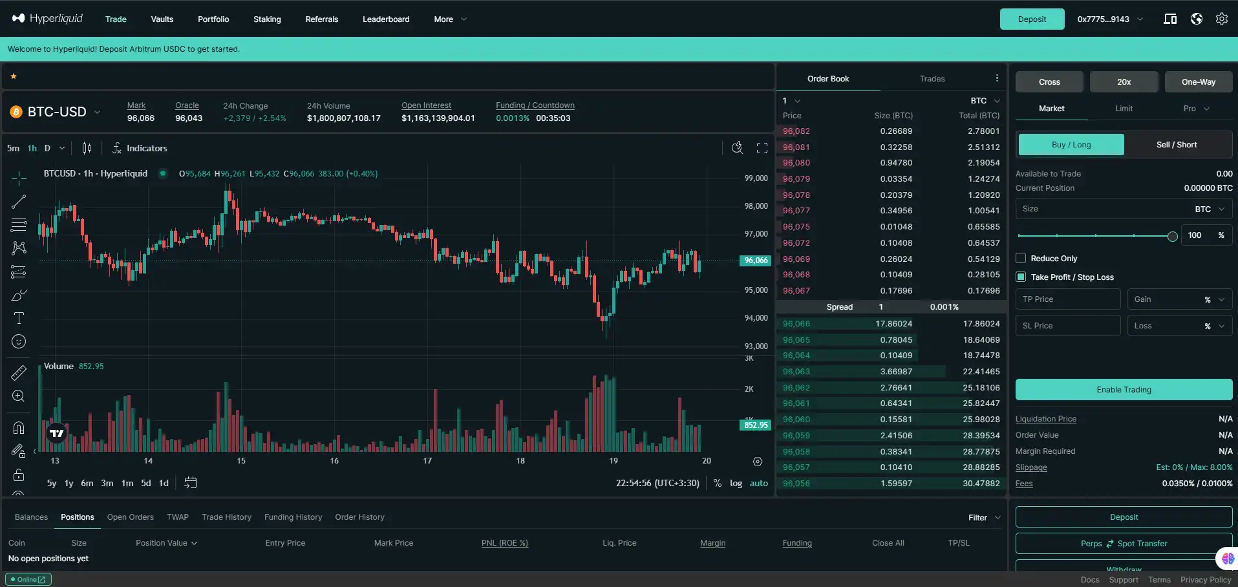
Task: Change the candlestick chart style
Action: coord(87,148)
